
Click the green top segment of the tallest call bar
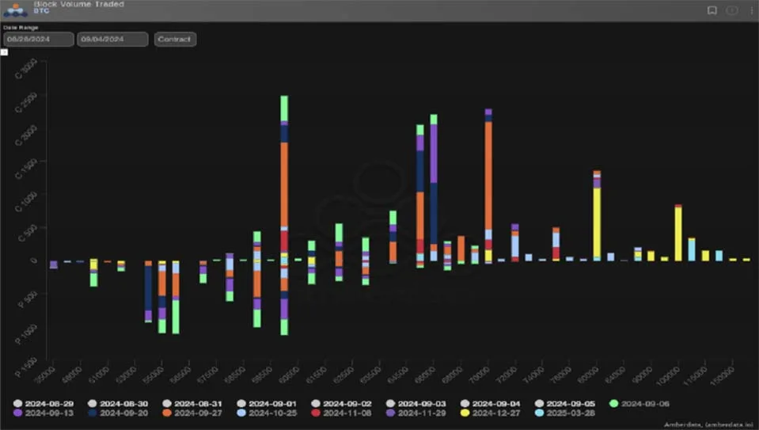pos(284,108)
